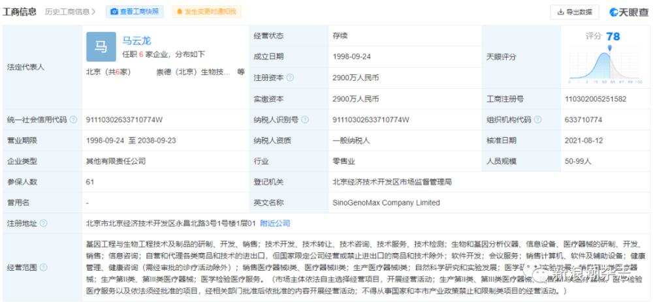
Task: Open legal representative 马云龙 link
Action: click(136, 40)
